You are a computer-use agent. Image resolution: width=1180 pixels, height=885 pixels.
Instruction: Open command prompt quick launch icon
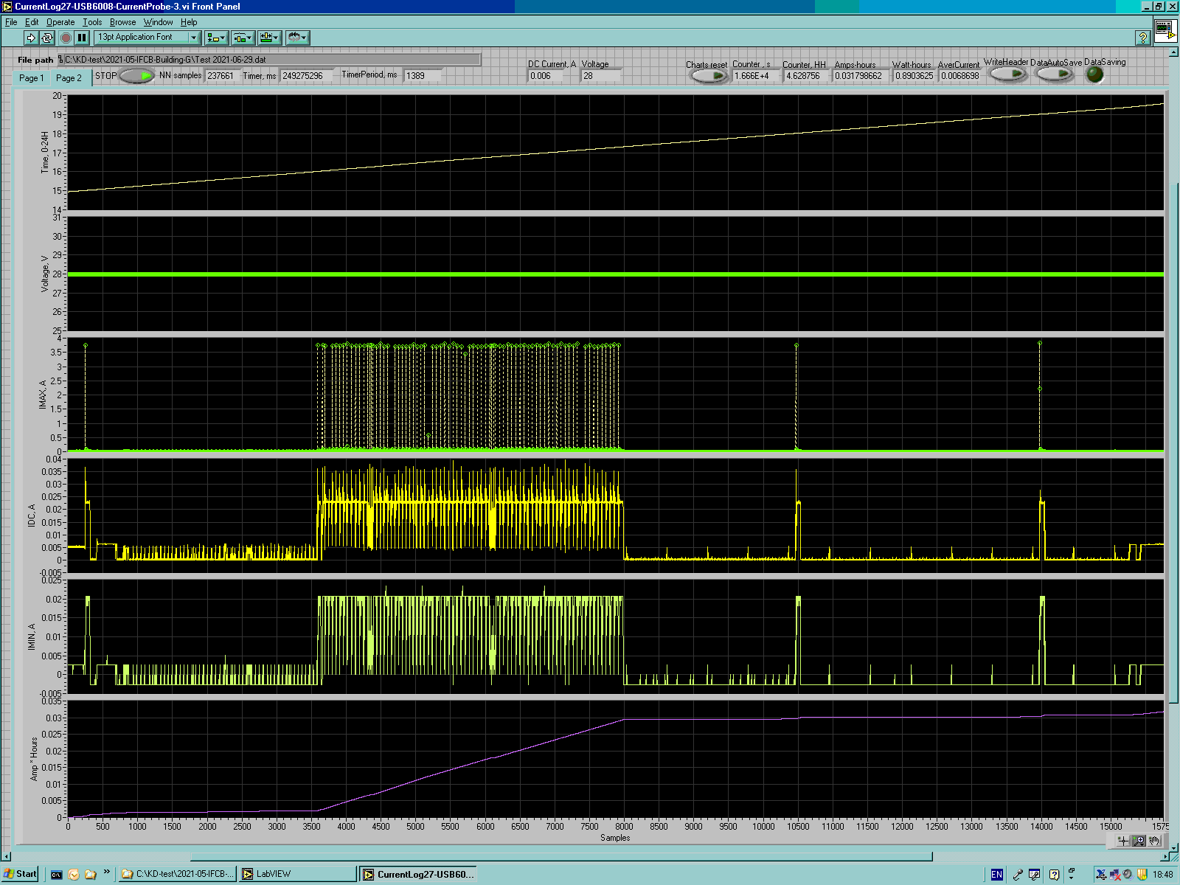(x=56, y=875)
